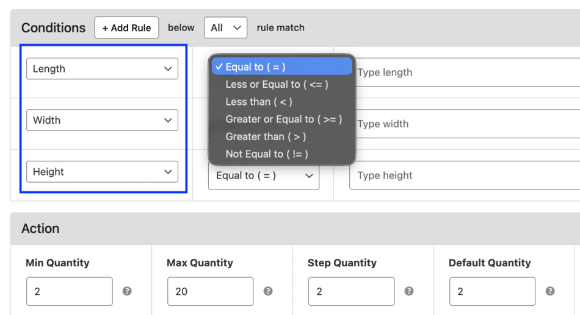The image size is (580, 315).
Task: Focus the Type width input field
Action: [468, 124]
